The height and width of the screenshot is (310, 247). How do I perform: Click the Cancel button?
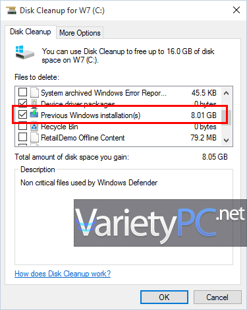(217, 297)
